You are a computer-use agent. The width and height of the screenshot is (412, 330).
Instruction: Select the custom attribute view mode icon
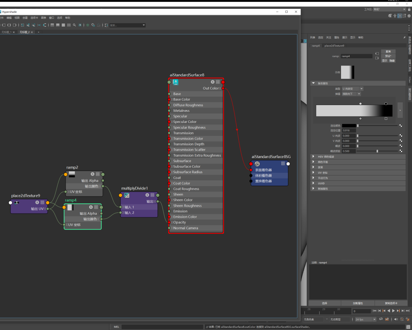(69, 25)
